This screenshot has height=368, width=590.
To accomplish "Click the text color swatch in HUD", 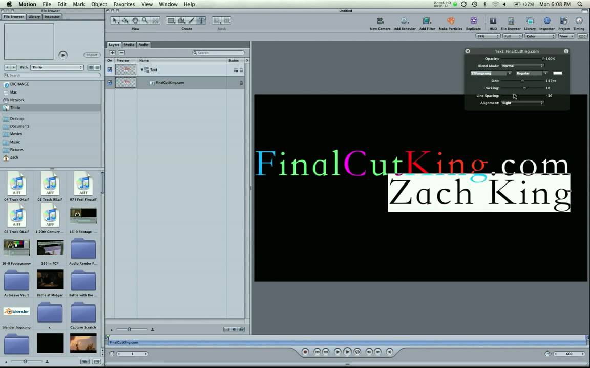I will pyautogui.click(x=557, y=73).
